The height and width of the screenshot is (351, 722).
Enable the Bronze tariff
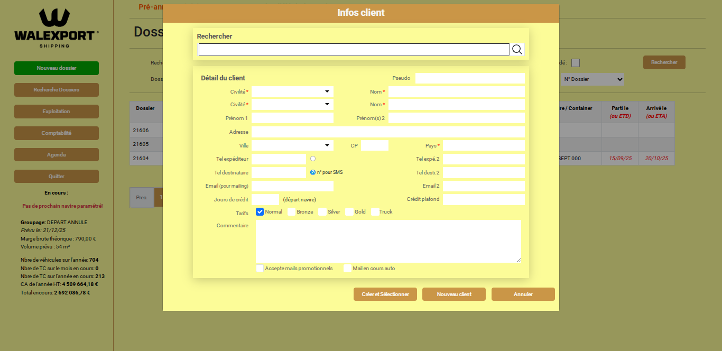click(291, 211)
